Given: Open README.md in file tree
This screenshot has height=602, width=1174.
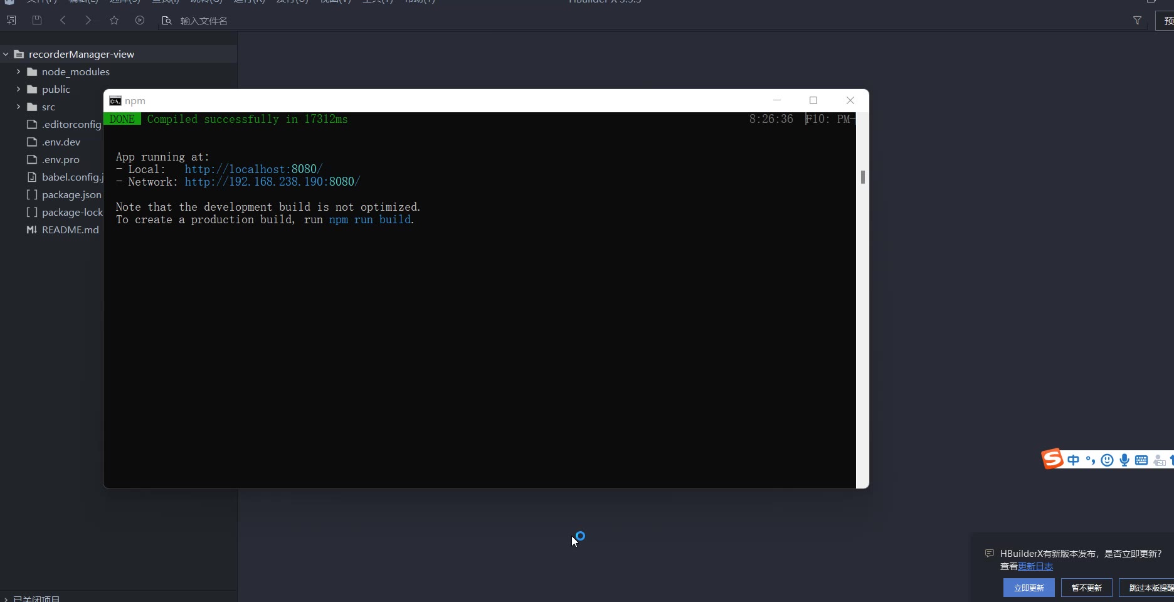Looking at the screenshot, I should [70, 230].
